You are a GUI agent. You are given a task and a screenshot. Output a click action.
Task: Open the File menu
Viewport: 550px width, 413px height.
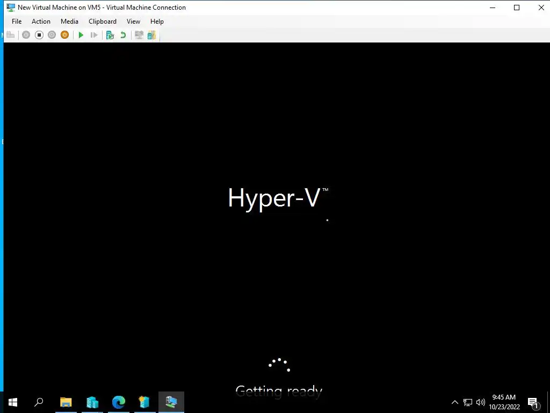click(17, 22)
